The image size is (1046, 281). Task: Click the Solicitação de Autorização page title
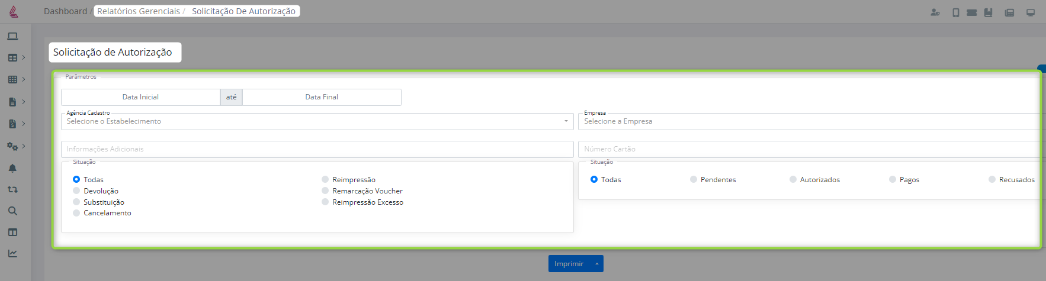click(113, 52)
